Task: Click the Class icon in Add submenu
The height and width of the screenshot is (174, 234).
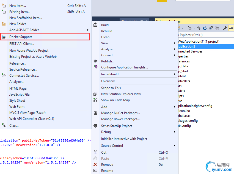Action: [4, 126]
